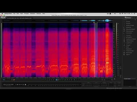
Task: Open the Channel Ops module
Action: click(x=130, y=51)
